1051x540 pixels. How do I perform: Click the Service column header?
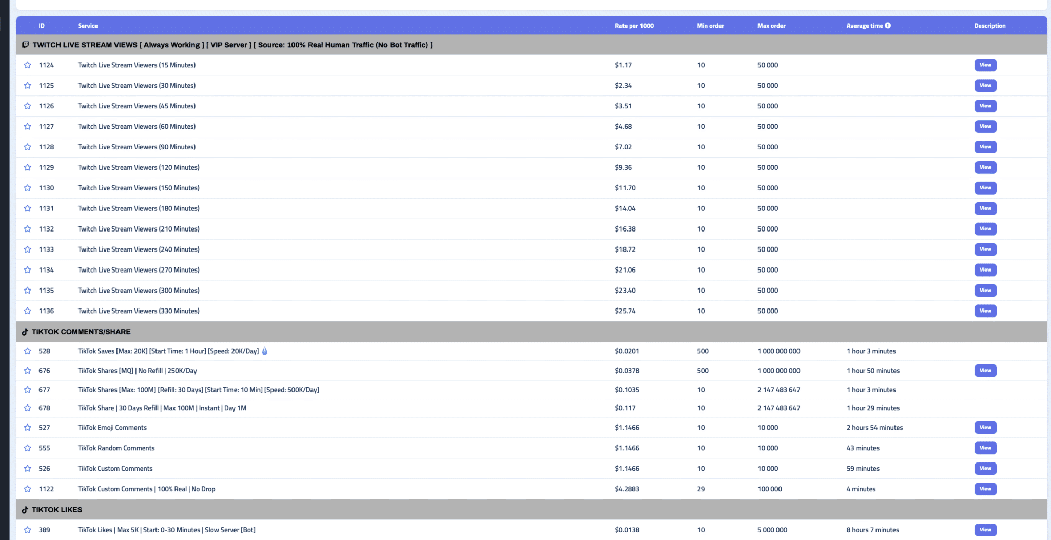click(x=88, y=26)
